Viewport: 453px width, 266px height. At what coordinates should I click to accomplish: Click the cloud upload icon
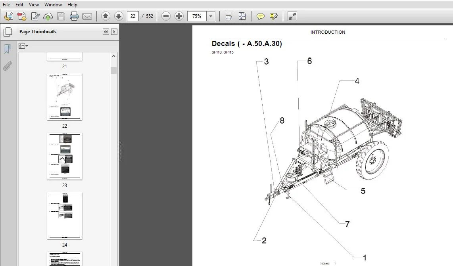tap(48, 17)
